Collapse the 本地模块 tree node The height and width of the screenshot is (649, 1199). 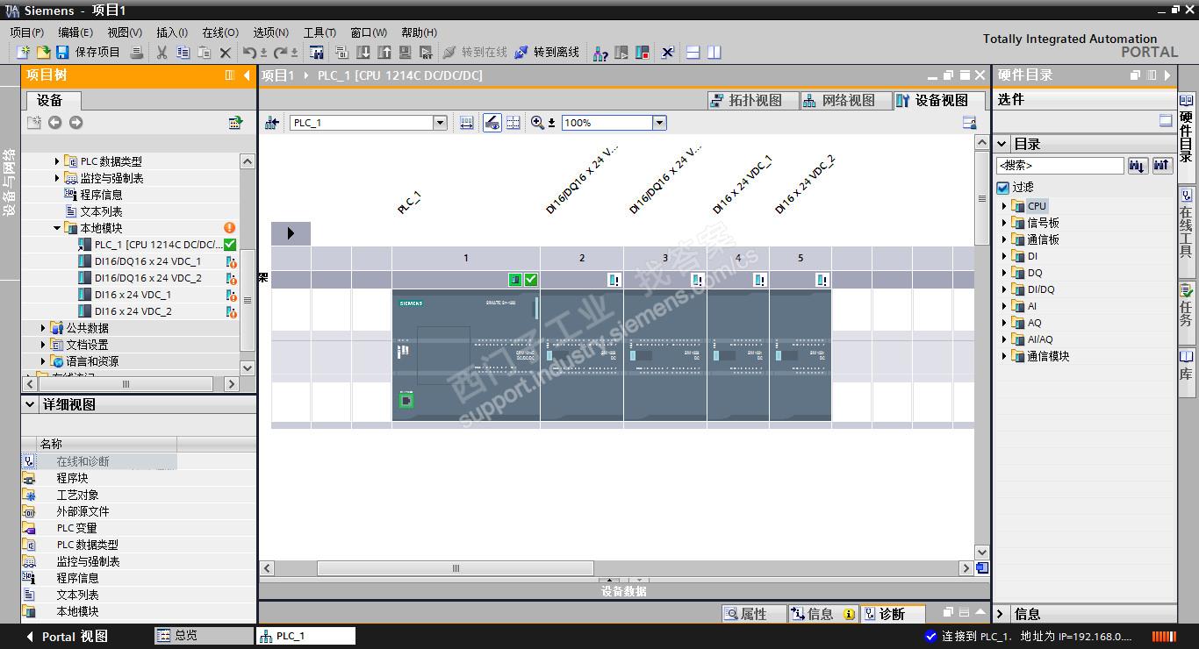pyautogui.click(x=57, y=228)
